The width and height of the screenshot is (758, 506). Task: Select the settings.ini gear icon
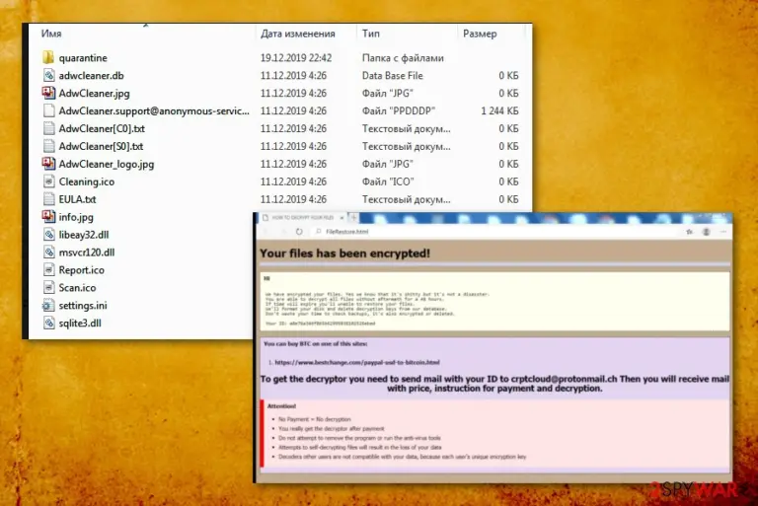coord(47,306)
